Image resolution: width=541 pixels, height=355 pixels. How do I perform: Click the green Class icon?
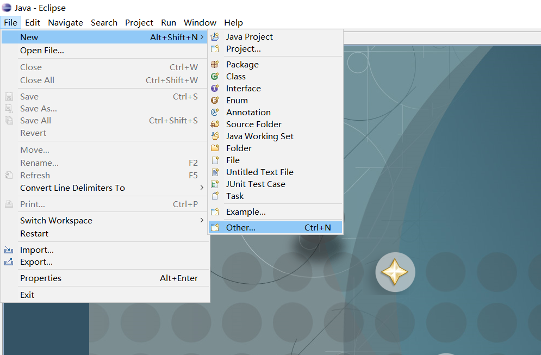[x=215, y=76]
